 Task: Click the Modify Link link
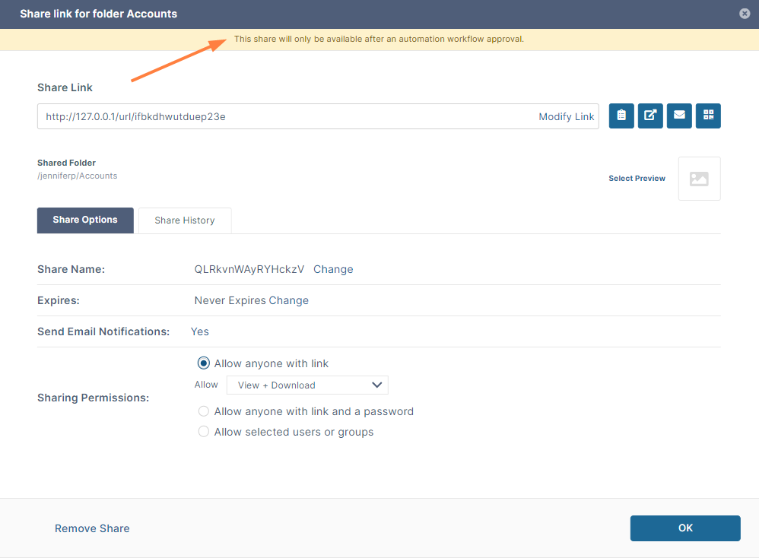point(567,116)
